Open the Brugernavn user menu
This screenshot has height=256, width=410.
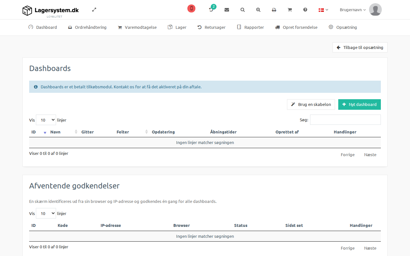353,10
